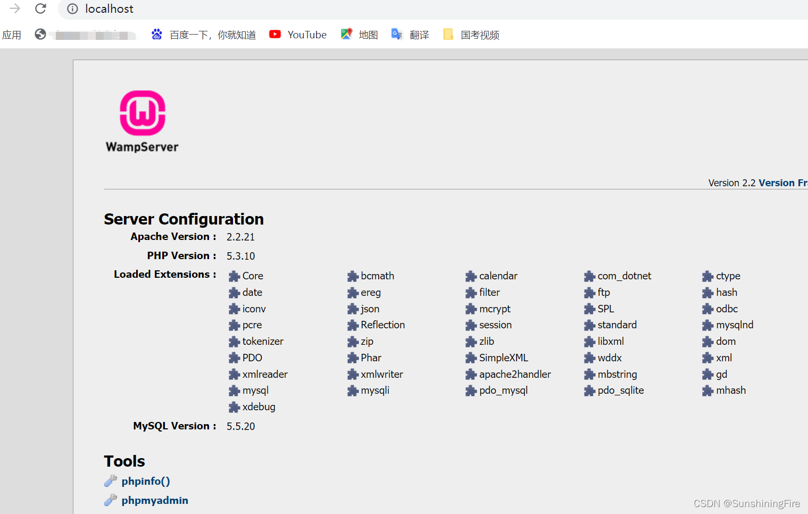Click the Google Translate icon
This screenshot has height=514, width=808.
[397, 34]
